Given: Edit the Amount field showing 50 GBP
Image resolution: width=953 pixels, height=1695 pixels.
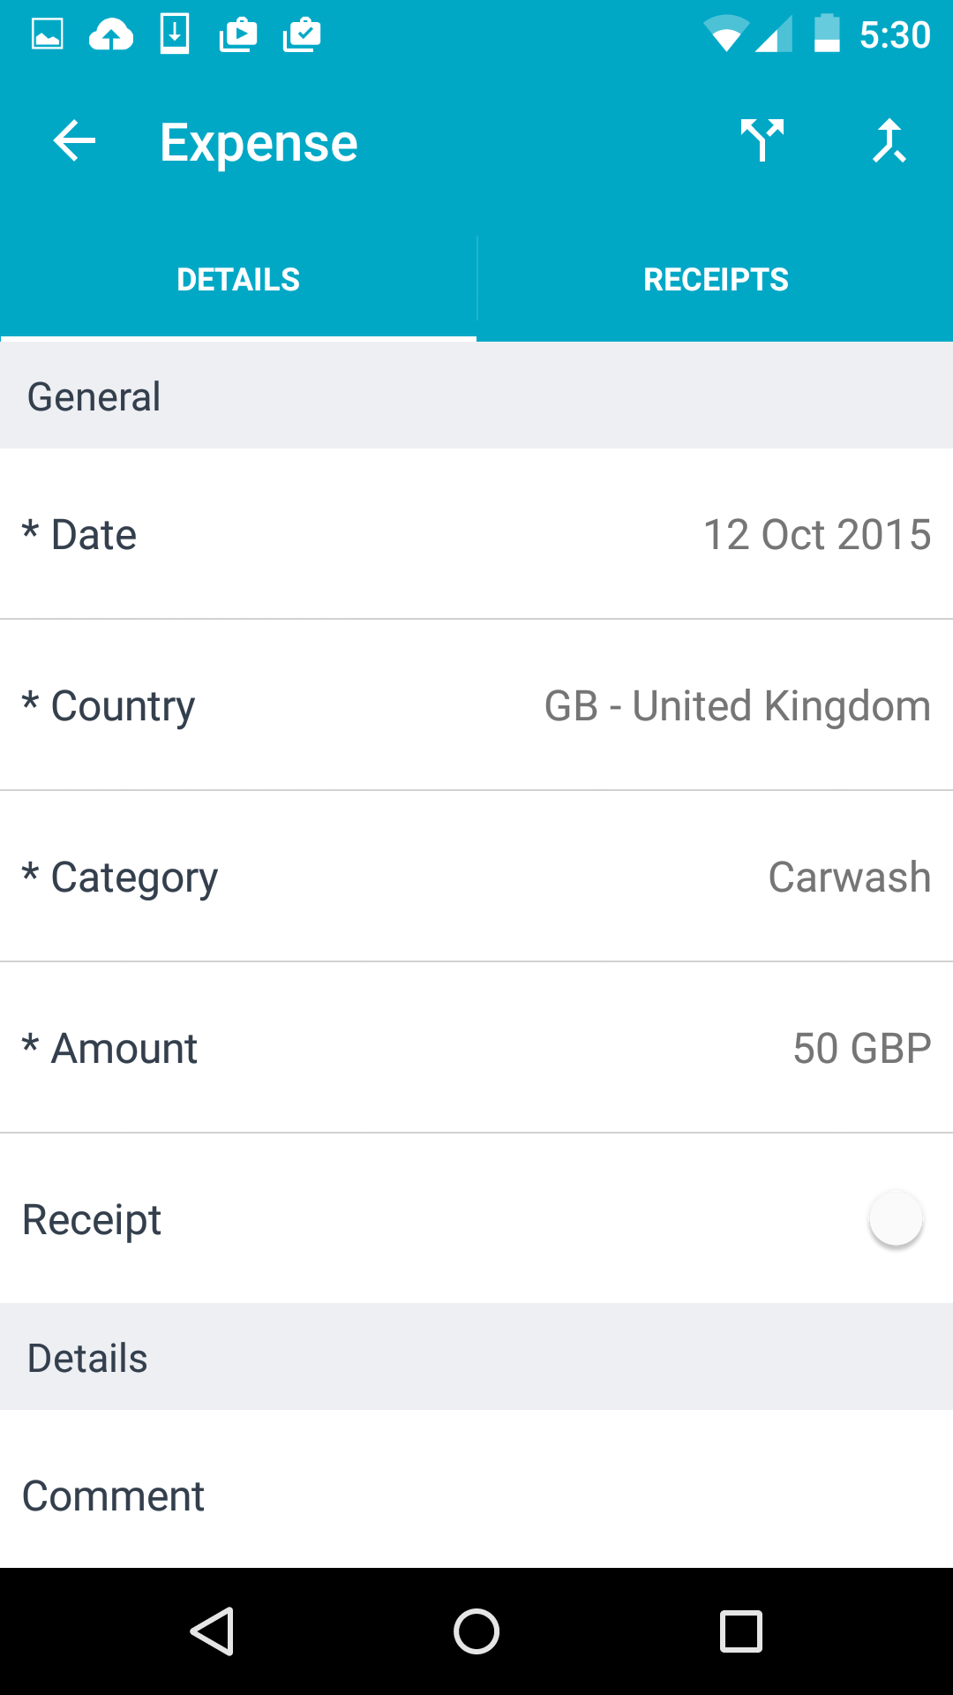Looking at the screenshot, I should click(x=476, y=1048).
